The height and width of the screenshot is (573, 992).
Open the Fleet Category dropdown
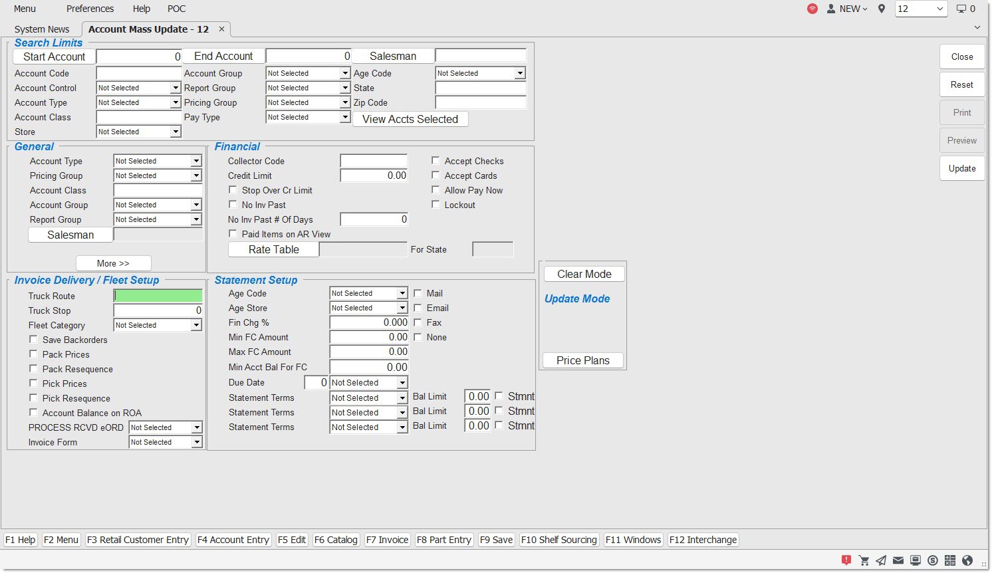196,325
